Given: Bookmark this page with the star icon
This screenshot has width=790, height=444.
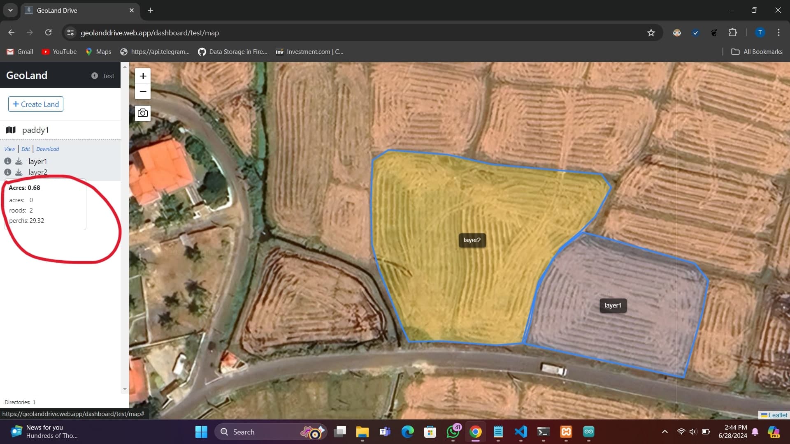Looking at the screenshot, I should click(651, 33).
